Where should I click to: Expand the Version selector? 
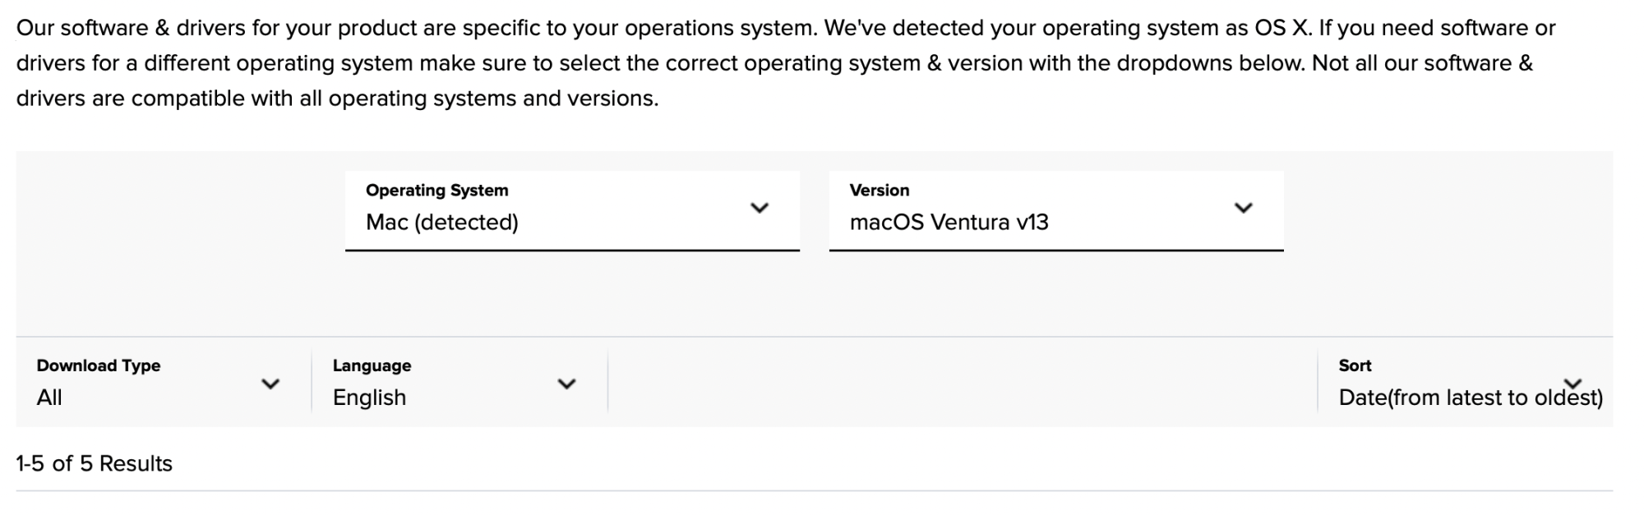[1055, 210]
